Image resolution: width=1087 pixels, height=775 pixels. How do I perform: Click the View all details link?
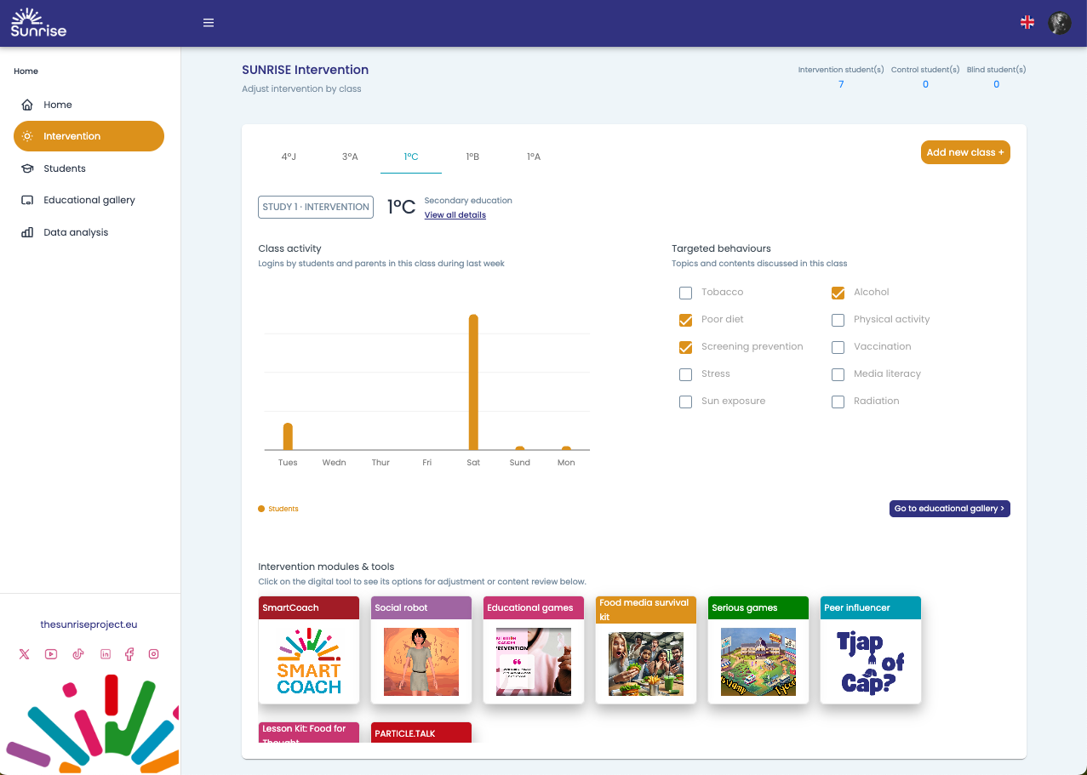pyautogui.click(x=455, y=215)
